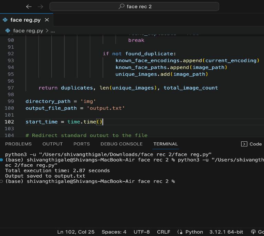Change indentation via 'Spaces: 4'
264x236 pixels.
click(x=114, y=232)
